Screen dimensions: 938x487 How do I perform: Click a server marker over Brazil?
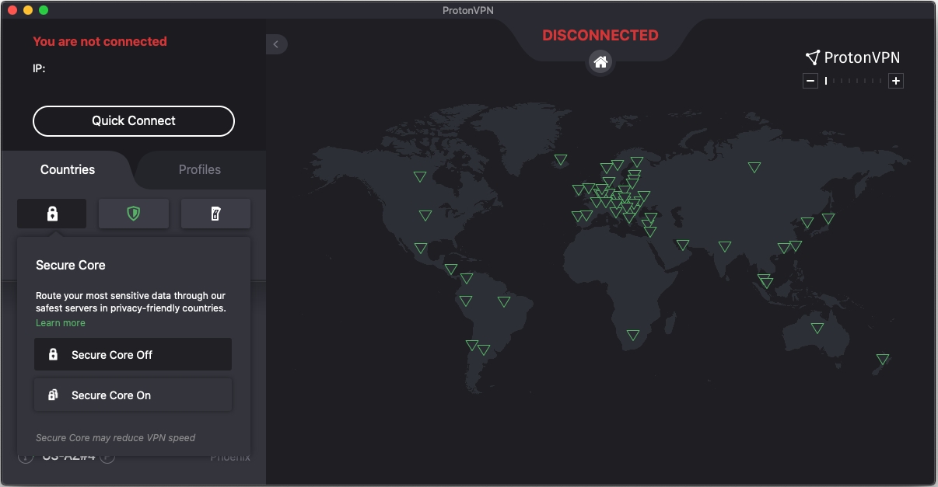(x=504, y=301)
